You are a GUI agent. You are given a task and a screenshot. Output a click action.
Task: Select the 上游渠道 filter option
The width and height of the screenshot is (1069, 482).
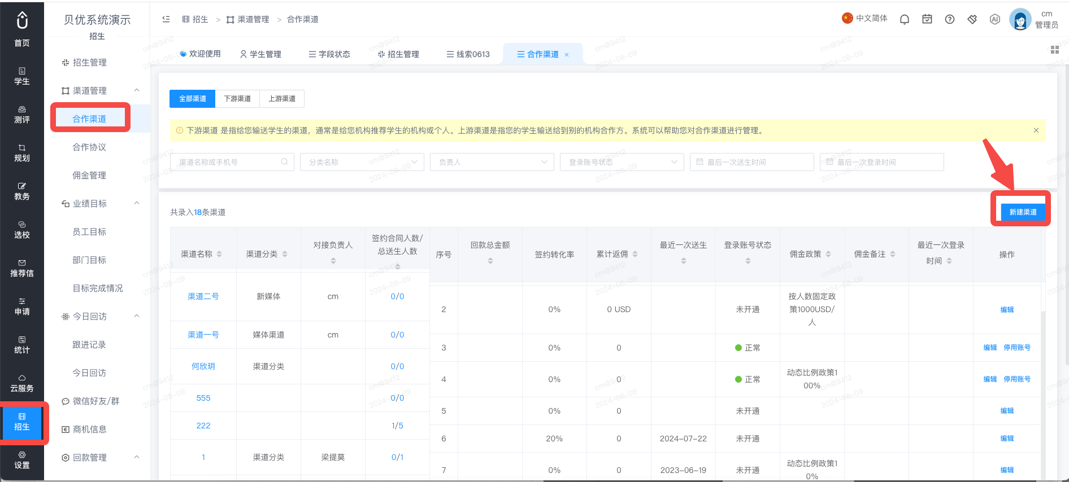click(x=282, y=99)
